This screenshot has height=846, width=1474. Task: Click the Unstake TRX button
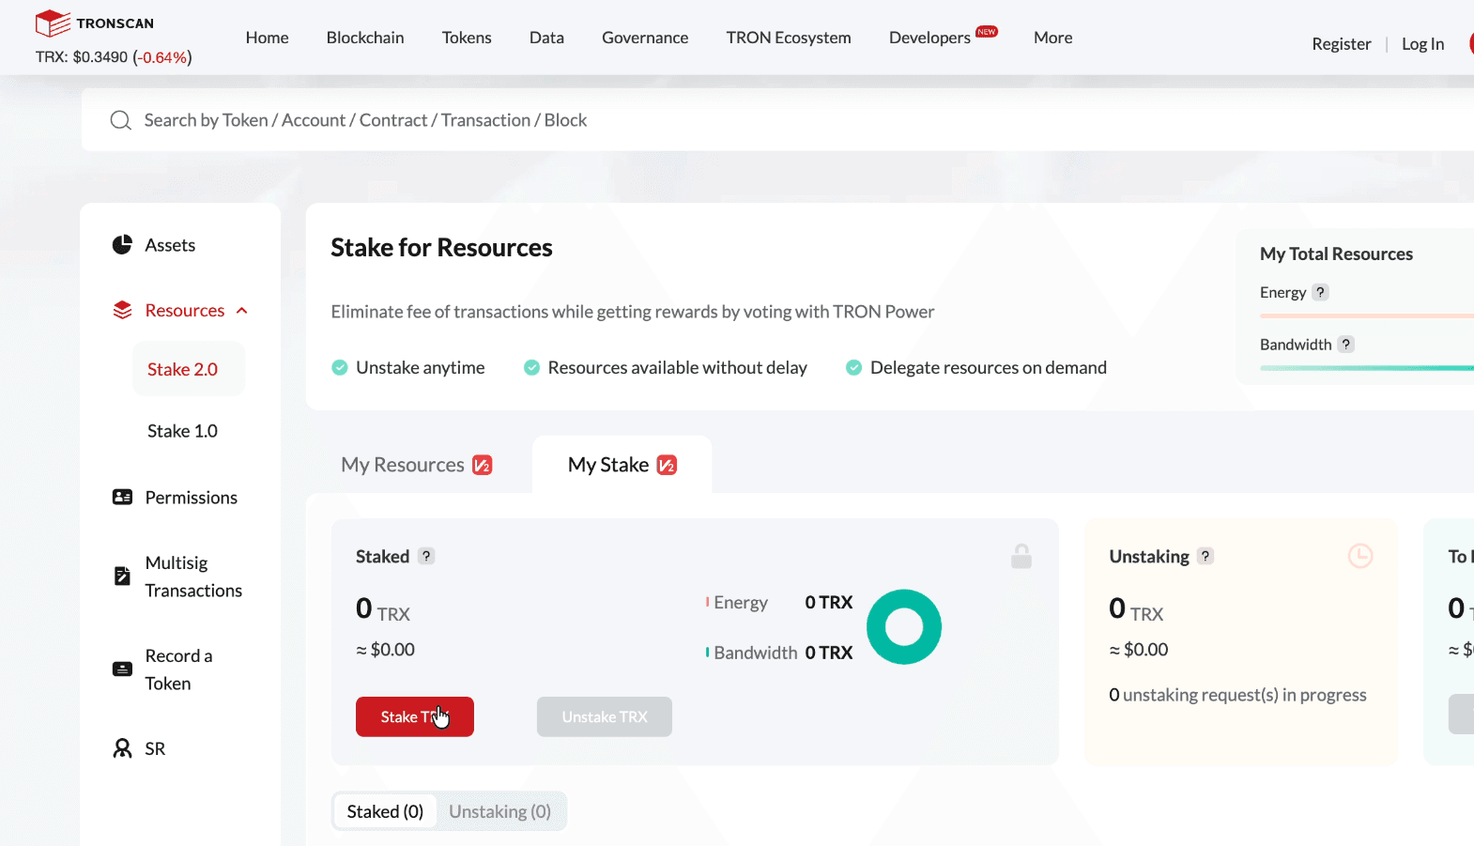coord(605,716)
